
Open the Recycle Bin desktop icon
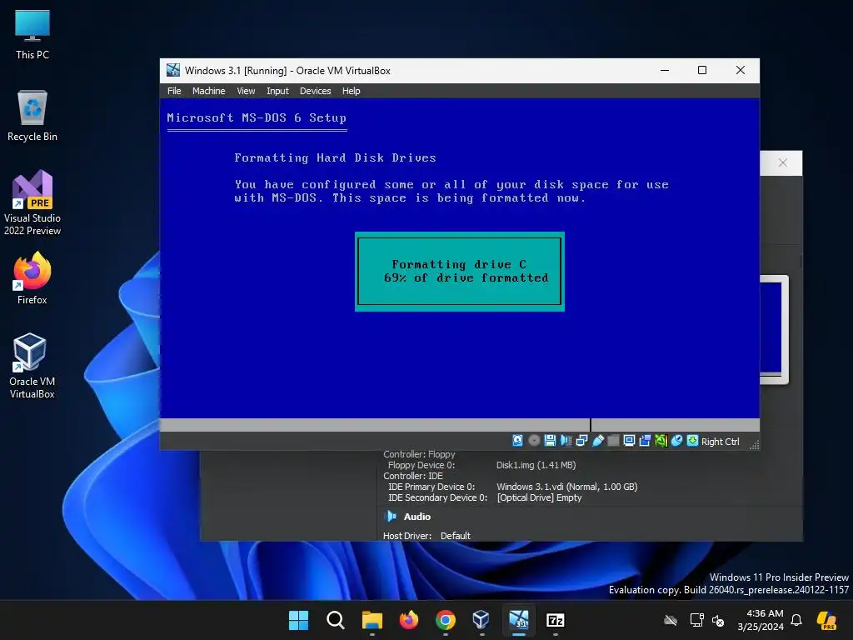coord(32,116)
